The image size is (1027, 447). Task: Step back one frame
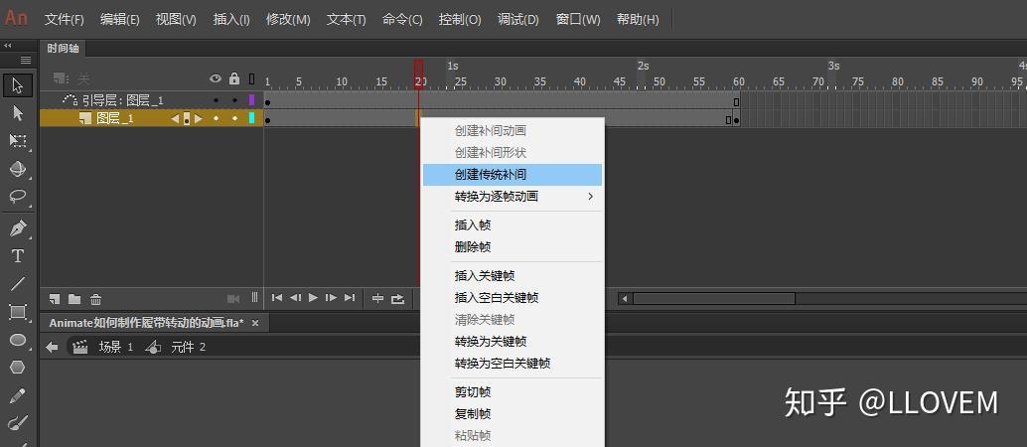(x=295, y=298)
